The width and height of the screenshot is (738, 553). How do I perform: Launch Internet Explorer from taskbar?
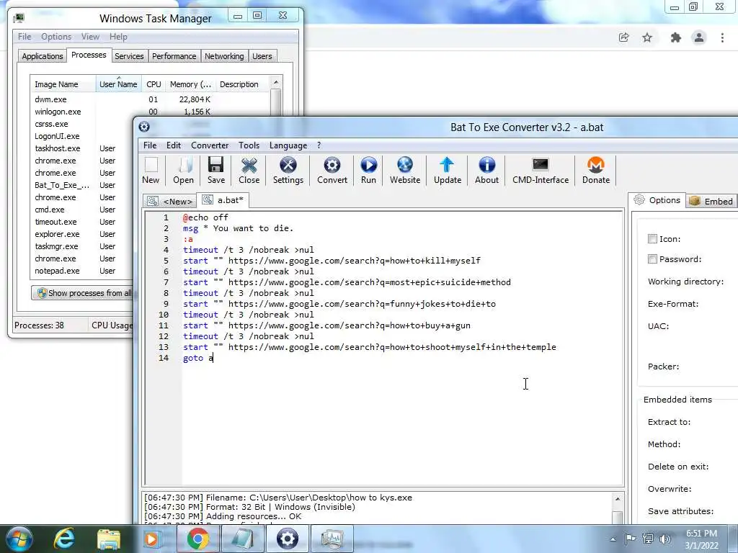coord(64,539)
